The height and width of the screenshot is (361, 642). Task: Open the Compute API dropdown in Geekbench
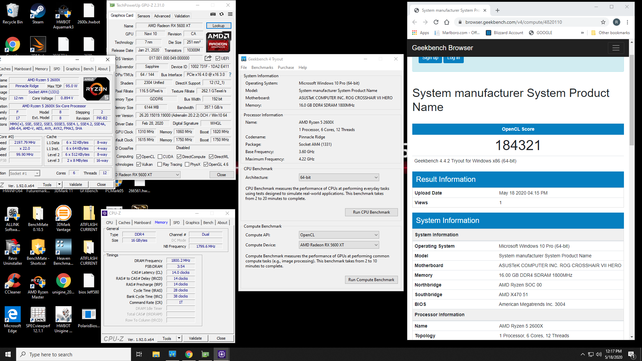pos(339,235)
